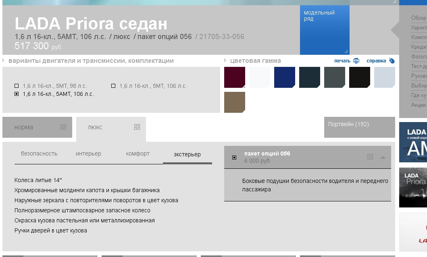Open Где купить side menu item

point(419,95)
